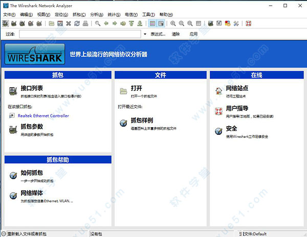
Task: Select the Realtek Ethernet Controller interface link
Action: click(43, 116)
